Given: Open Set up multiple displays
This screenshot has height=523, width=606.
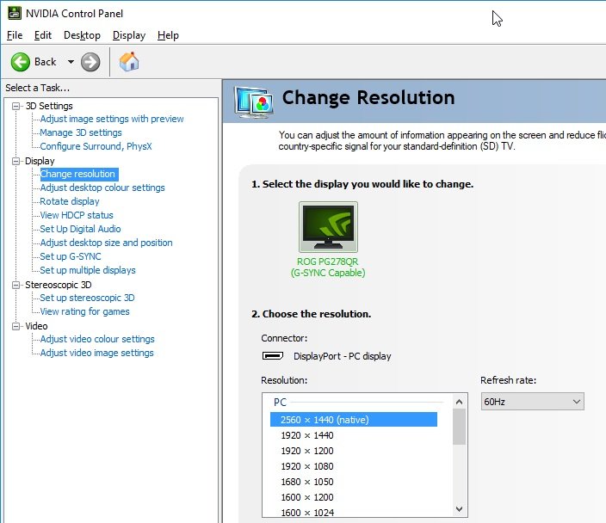Looking at the screenshot, I should tap(88, 270).
